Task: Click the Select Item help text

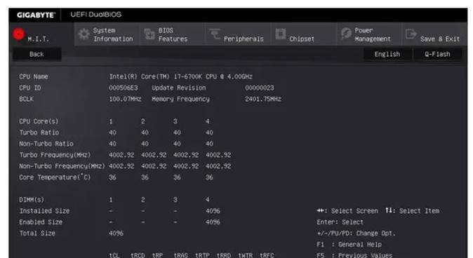Action: pos(413,211)
